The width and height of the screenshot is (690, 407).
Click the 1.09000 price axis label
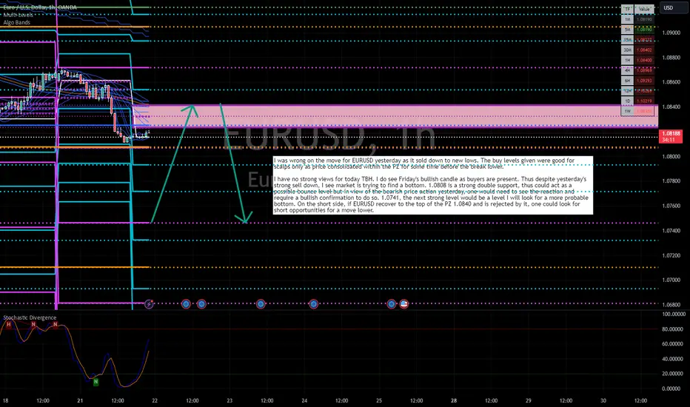[671, 33]
